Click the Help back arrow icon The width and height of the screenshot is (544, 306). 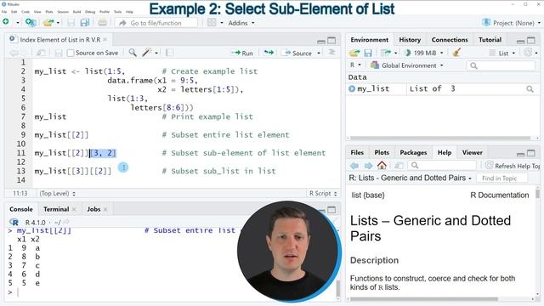coord(354,166)
